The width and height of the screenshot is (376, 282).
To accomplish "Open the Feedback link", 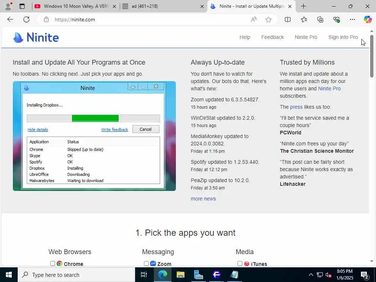I will [272, 37].
